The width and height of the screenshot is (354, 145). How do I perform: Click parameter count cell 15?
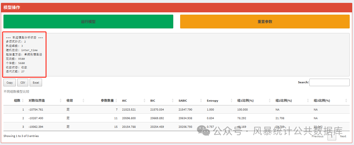[116, 127]
